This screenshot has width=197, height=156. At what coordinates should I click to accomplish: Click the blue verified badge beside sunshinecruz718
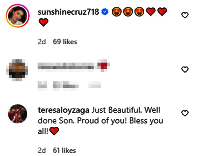[105, 12]
